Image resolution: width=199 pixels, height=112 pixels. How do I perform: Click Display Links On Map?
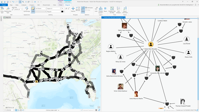pos(112,10)
